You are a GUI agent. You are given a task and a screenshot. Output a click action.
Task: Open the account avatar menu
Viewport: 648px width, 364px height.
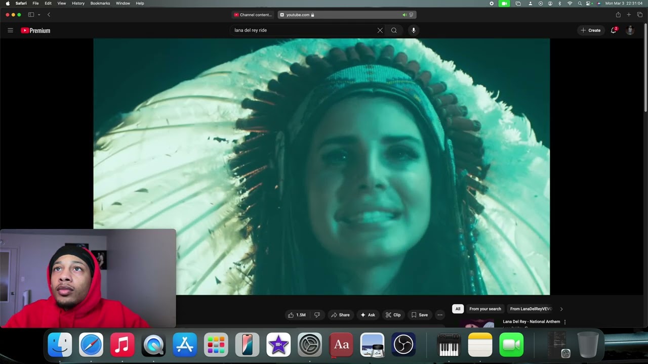coord(630,30)
